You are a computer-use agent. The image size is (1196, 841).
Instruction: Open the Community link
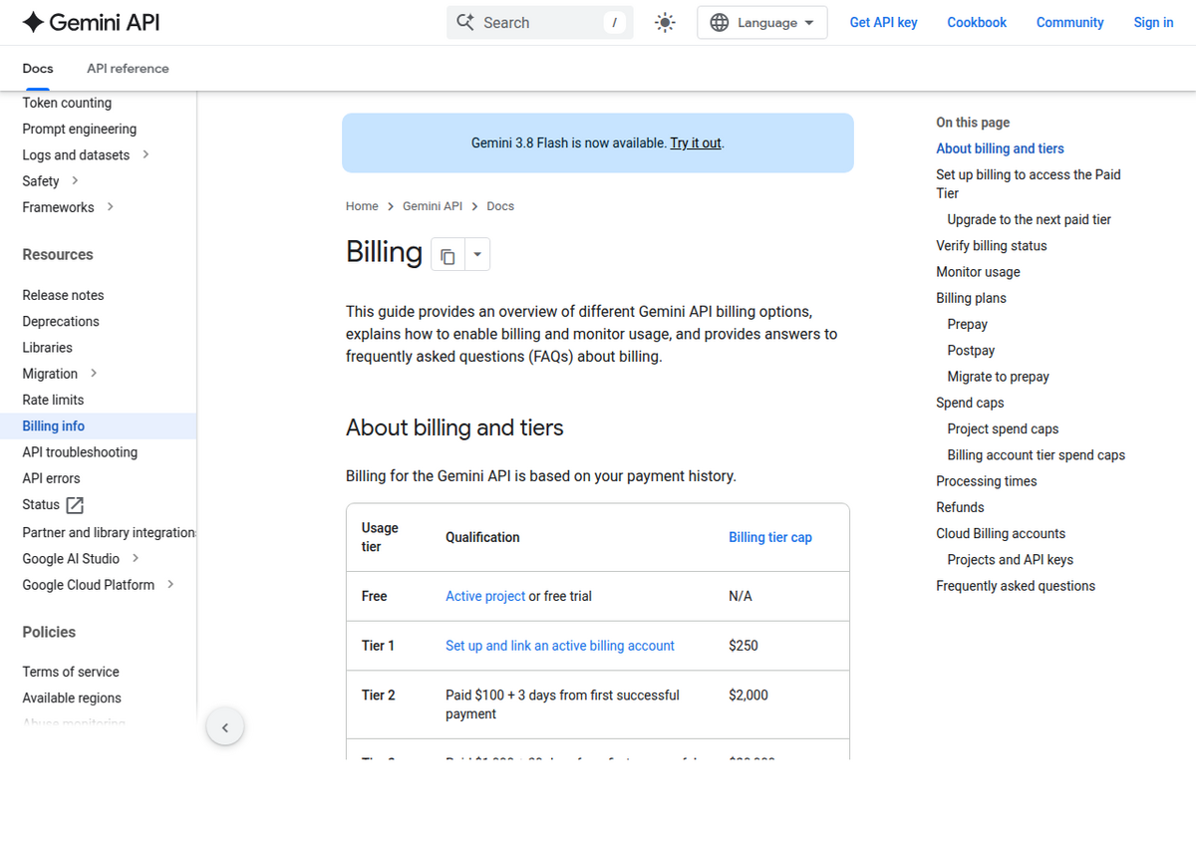coord(1069,22)
